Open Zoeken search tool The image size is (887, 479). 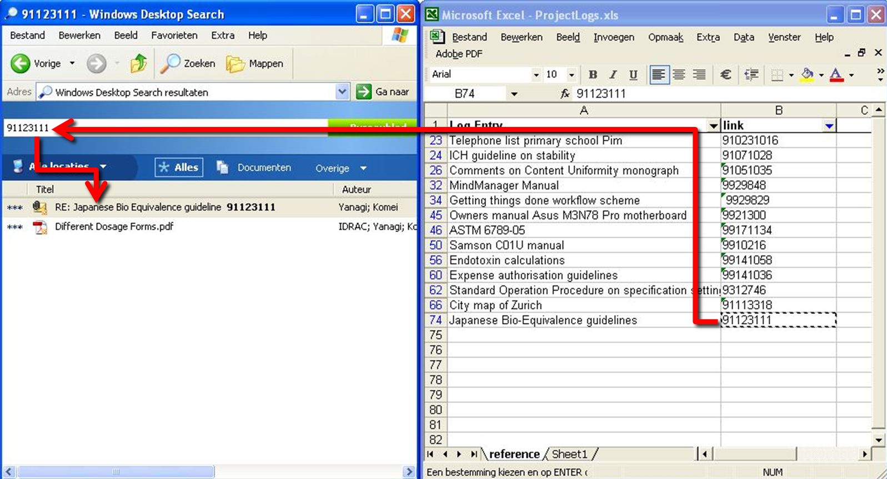coord(188,64)
